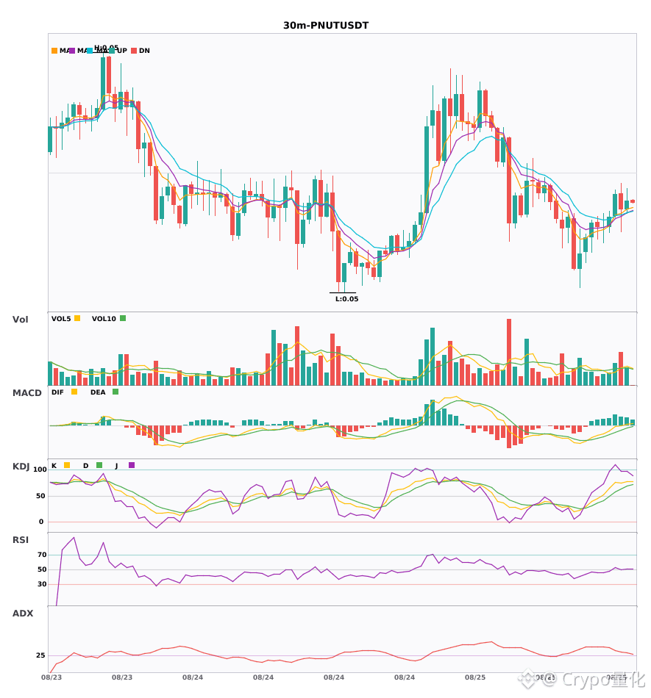
Task: Click the RSI 70 axis value
Action: (42, 555)
